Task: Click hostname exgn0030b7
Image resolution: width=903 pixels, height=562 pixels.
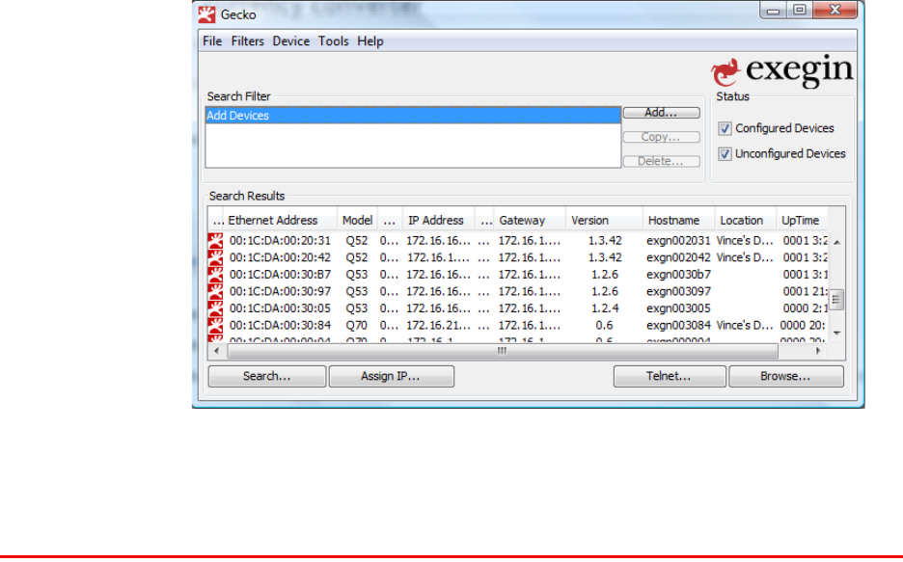Action: (678, 275)
